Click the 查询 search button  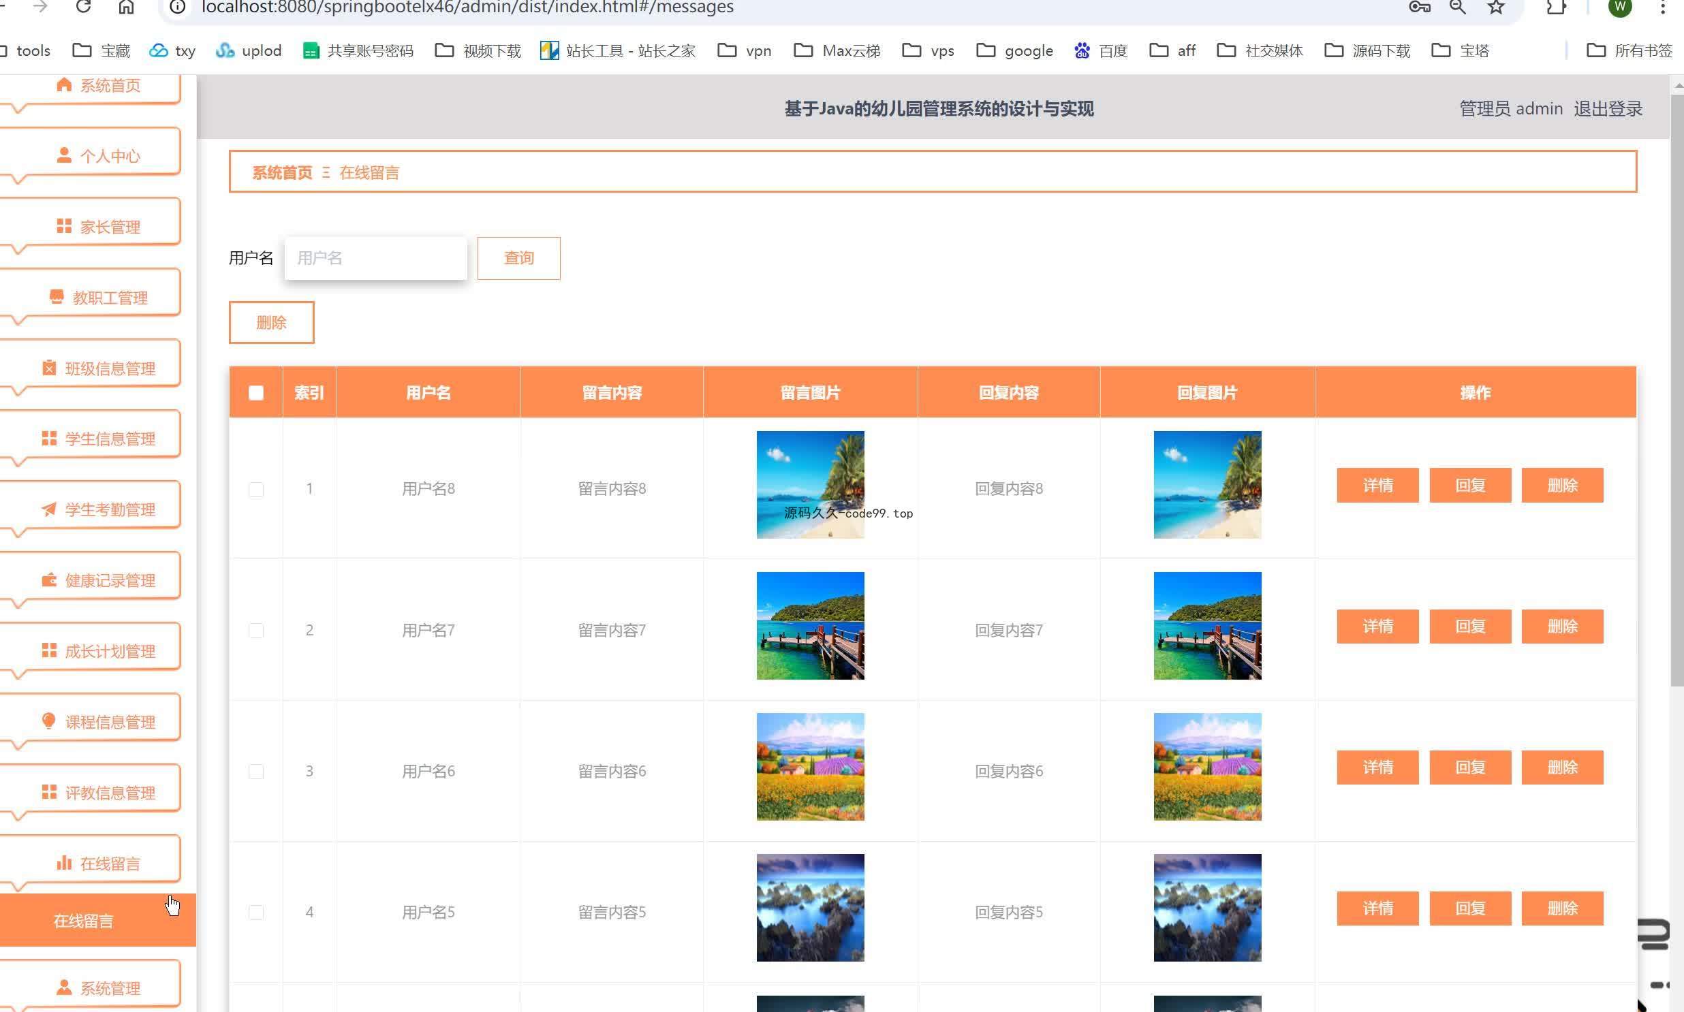click(x=519, y=259)
